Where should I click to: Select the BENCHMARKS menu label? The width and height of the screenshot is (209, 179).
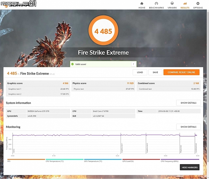click(x=156, y=8)
